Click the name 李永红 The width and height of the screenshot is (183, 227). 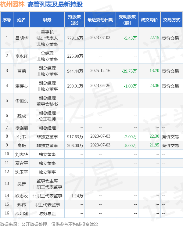click(x=22, y=56)
